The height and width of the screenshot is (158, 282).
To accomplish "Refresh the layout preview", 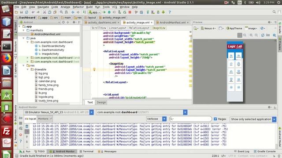I will pos(263,35).
